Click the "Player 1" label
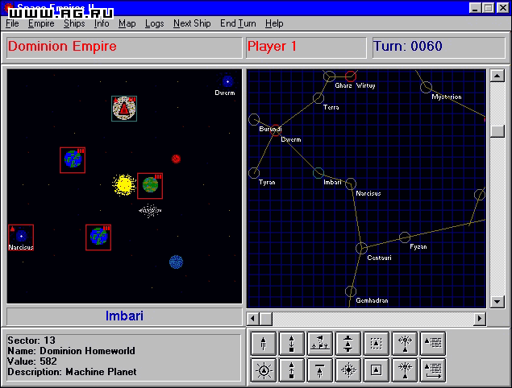The width and height of the screenshot is (512, 388). [272, 47]
